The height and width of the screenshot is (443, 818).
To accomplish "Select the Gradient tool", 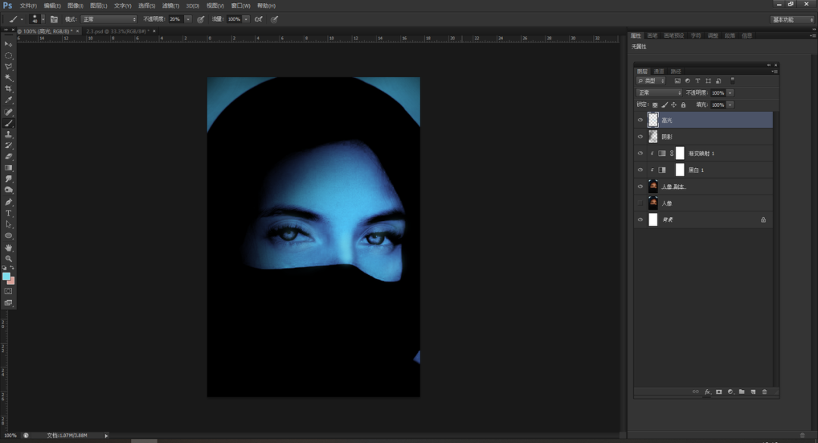I will click(8, 168).
